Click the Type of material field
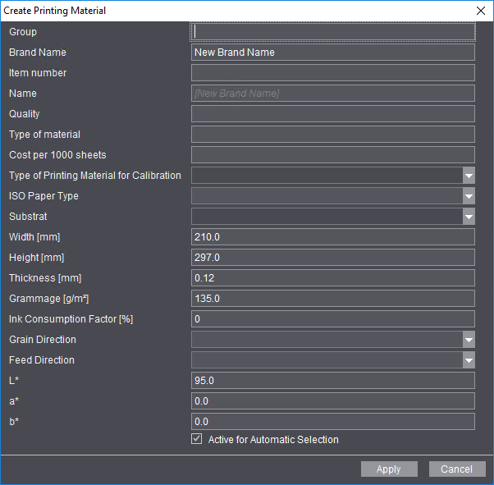The image size is (494, 485). click(332, 135)
